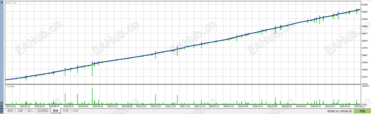
Task: Click the 52390 value on the price axis
Action: 365,5
